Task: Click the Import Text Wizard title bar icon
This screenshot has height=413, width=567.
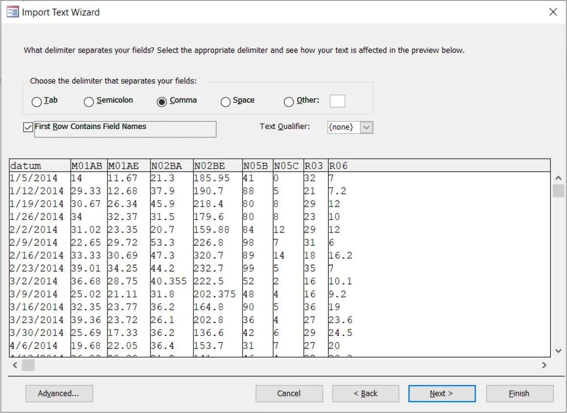Action: (12, 11)
